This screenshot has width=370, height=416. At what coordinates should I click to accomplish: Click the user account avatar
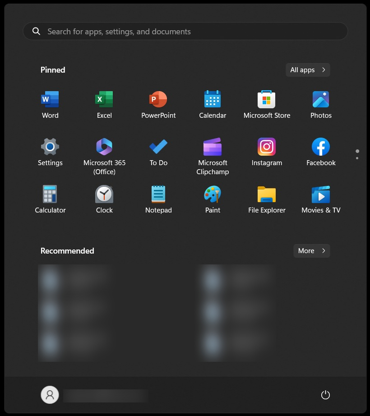(x=50, y=395)
